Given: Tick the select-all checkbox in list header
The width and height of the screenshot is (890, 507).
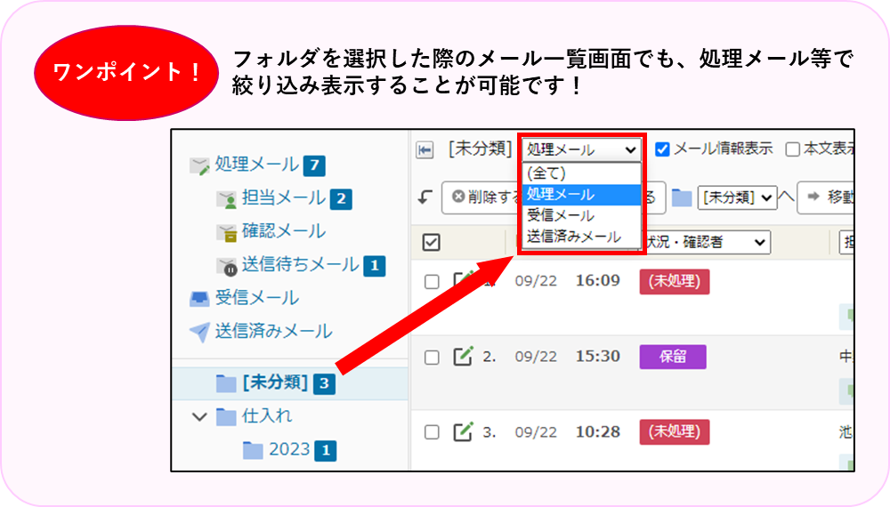Looking at the screenshot, I should tap(431, 242).
